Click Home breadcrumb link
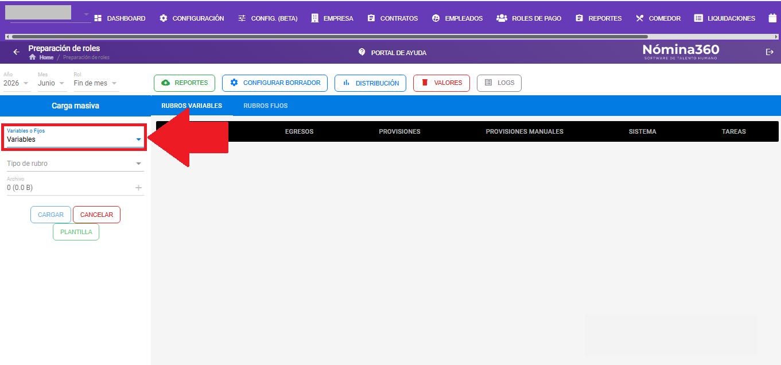Screen dimensions: 781x365 (46, 57)
